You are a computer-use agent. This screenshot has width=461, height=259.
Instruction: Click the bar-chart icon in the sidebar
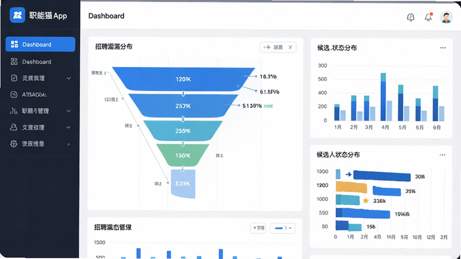point(13,111)
